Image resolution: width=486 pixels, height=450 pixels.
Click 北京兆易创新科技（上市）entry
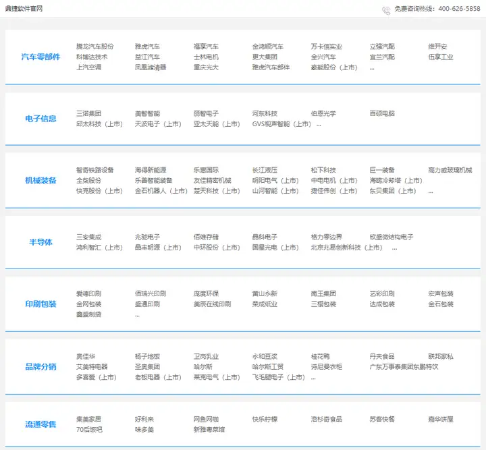tap(347, 248)
